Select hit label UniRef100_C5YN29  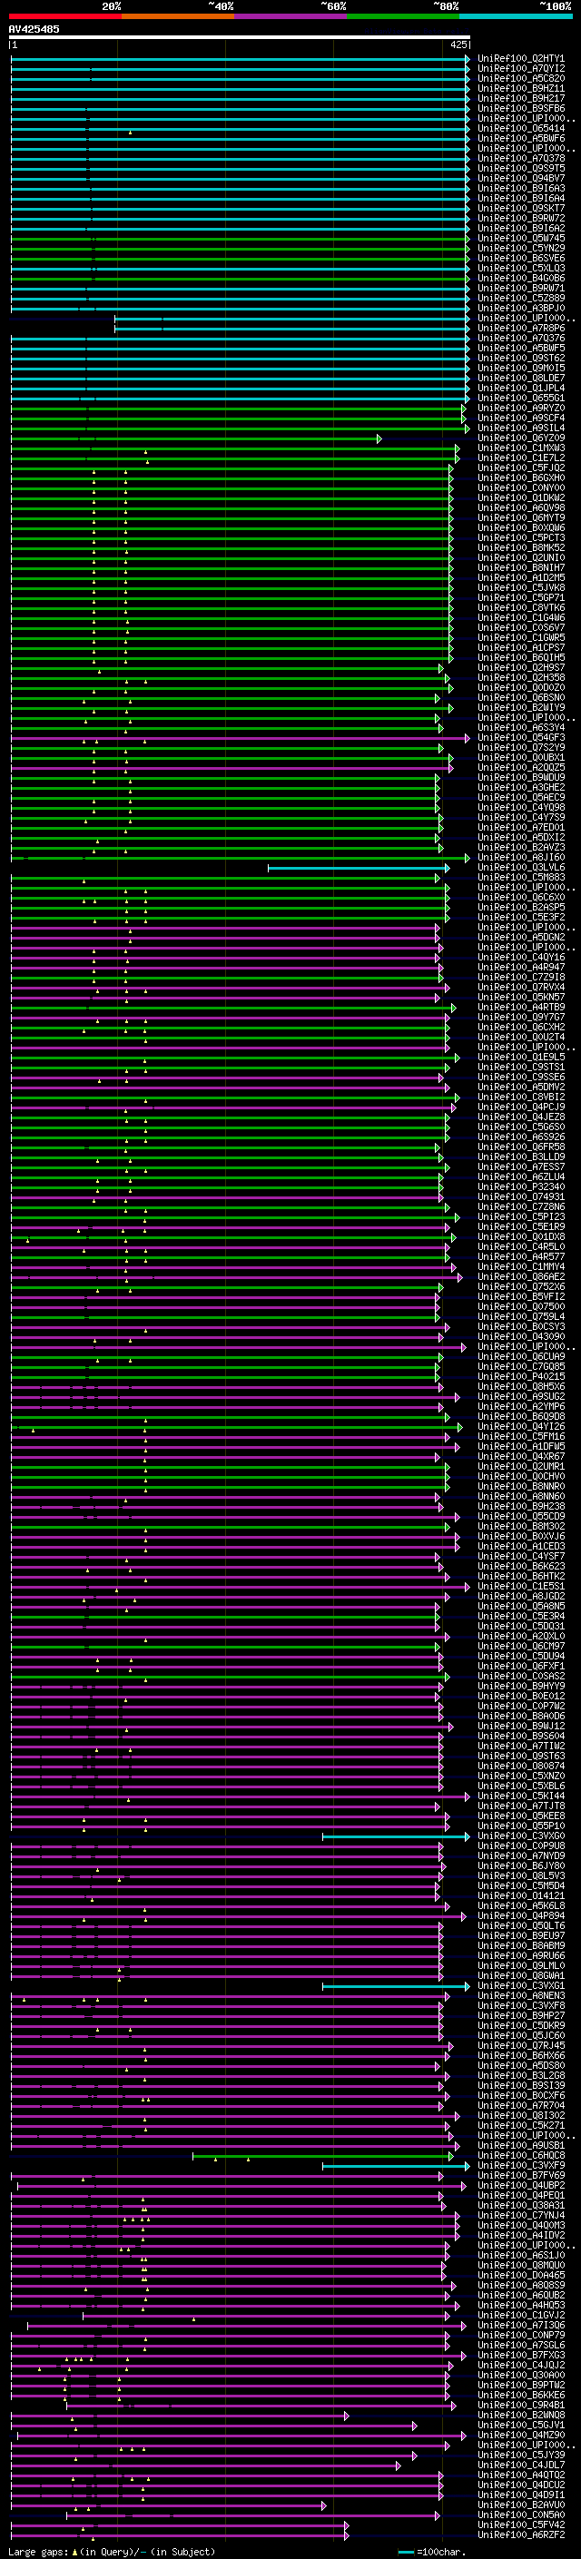(520, 249)
